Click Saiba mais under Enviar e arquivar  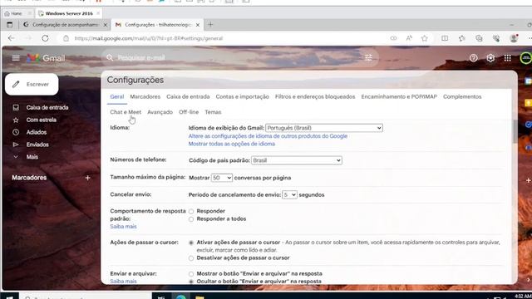tap(123, 281)
